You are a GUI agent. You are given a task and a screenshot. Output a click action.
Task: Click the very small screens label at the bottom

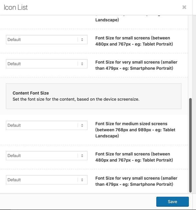click(136, 181)
